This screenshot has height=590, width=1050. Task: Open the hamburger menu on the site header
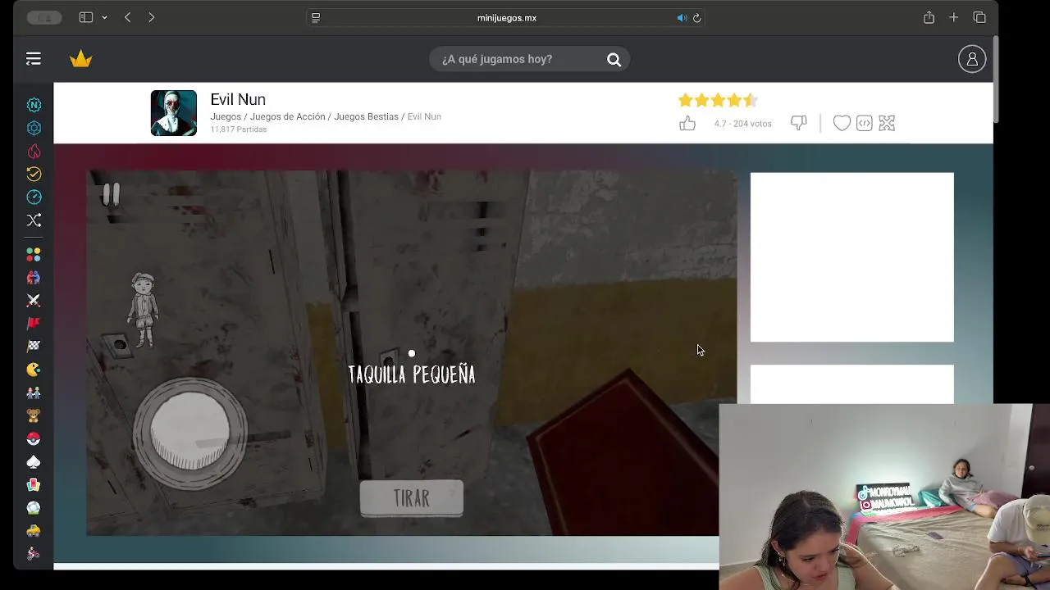[33, 59]
